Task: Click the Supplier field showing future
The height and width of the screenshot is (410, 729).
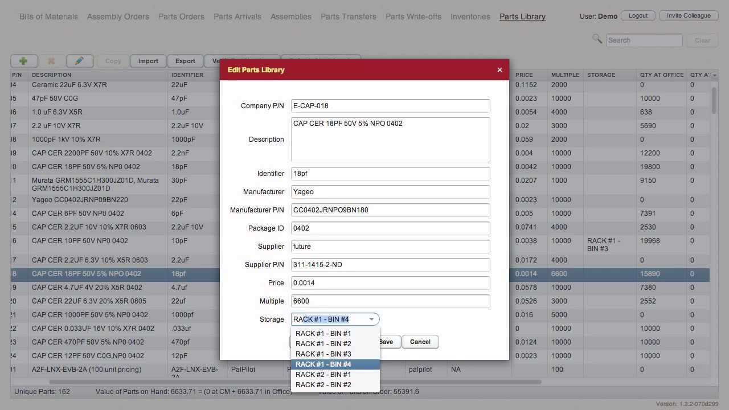Action: 390,247
